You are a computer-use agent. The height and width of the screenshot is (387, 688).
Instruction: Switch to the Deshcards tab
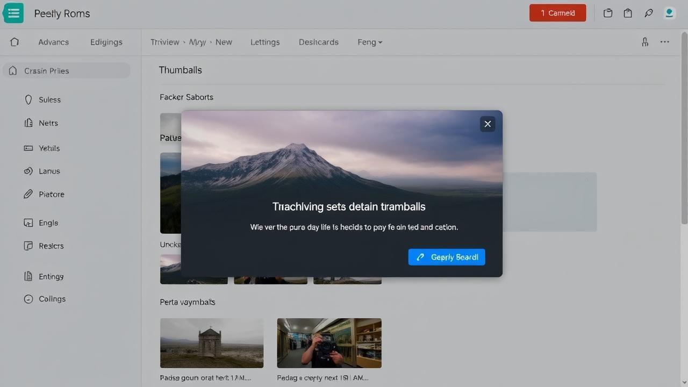pos(319,42)
